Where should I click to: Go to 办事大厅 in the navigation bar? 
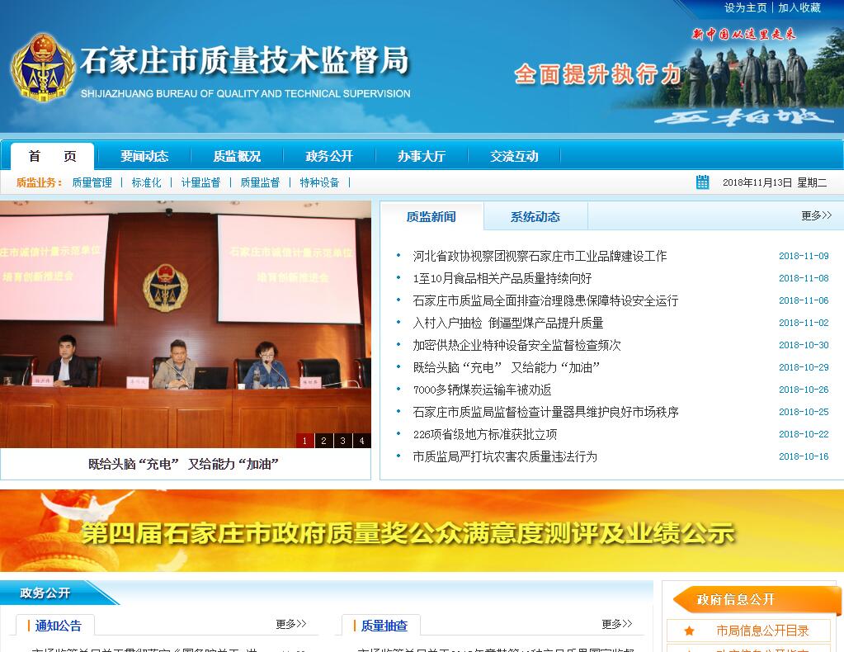coord(421,156)
